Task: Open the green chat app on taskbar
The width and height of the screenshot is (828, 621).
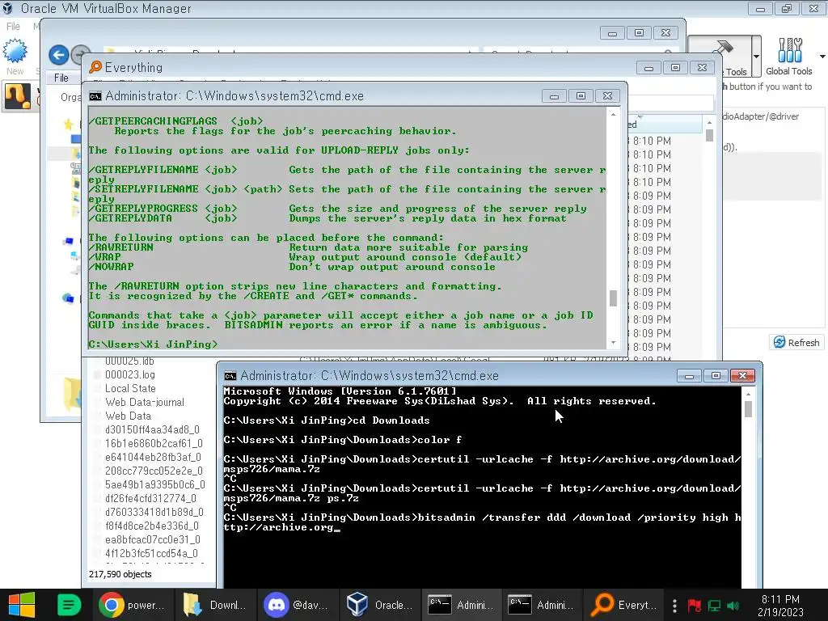Action: 69,605
